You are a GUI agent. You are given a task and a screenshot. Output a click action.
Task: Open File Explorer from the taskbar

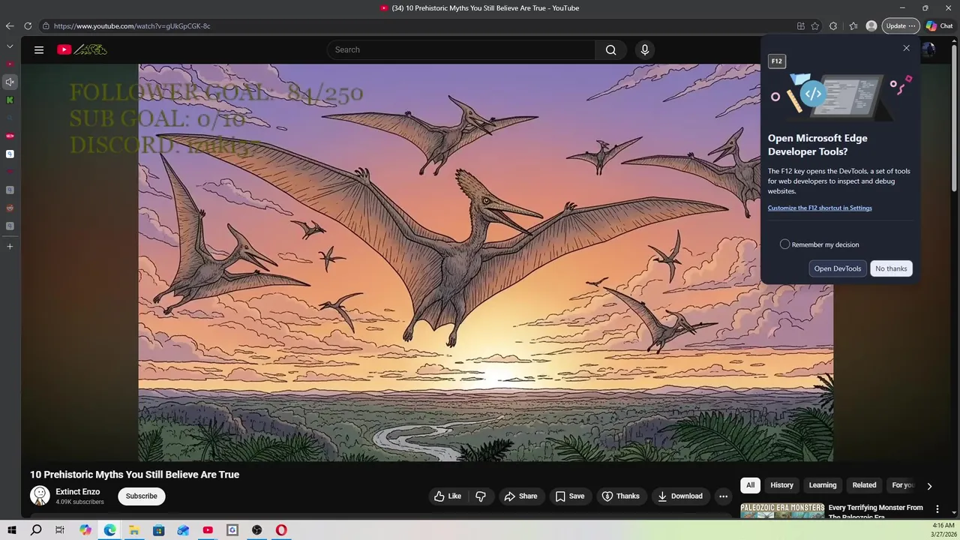click(x=134, y=530)
